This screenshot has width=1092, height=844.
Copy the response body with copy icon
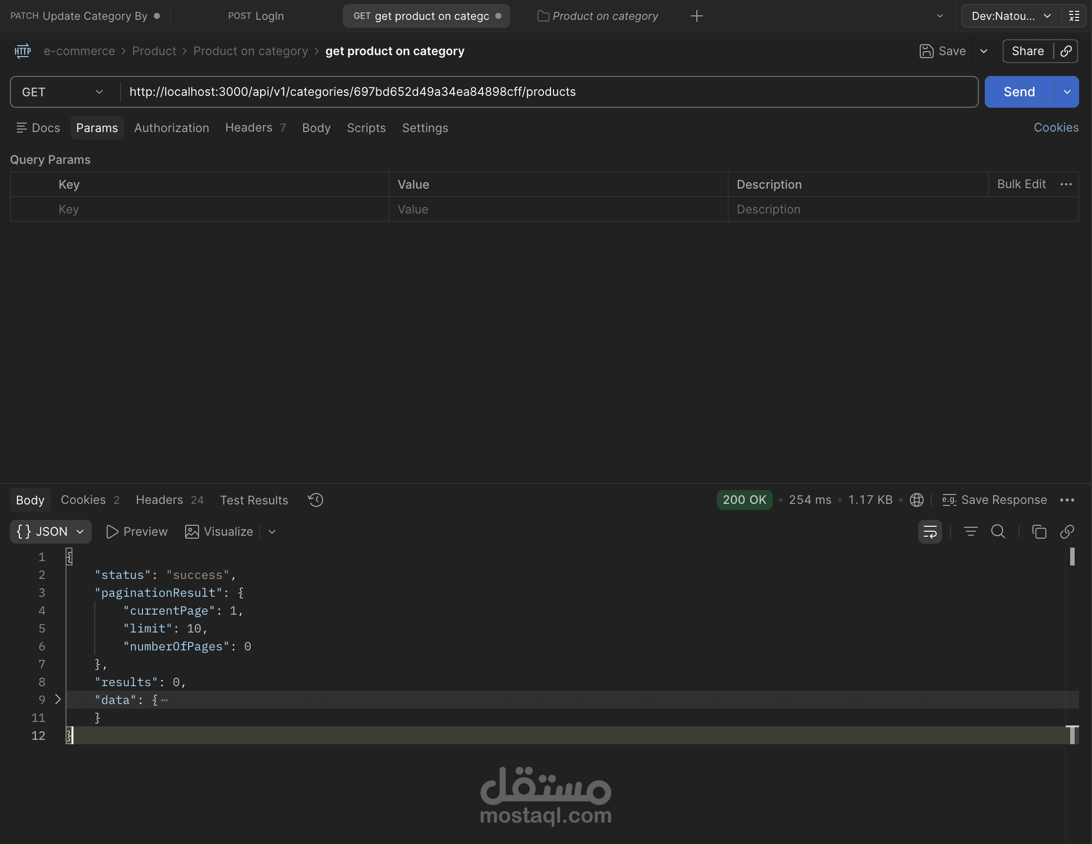coord(1039,532)
